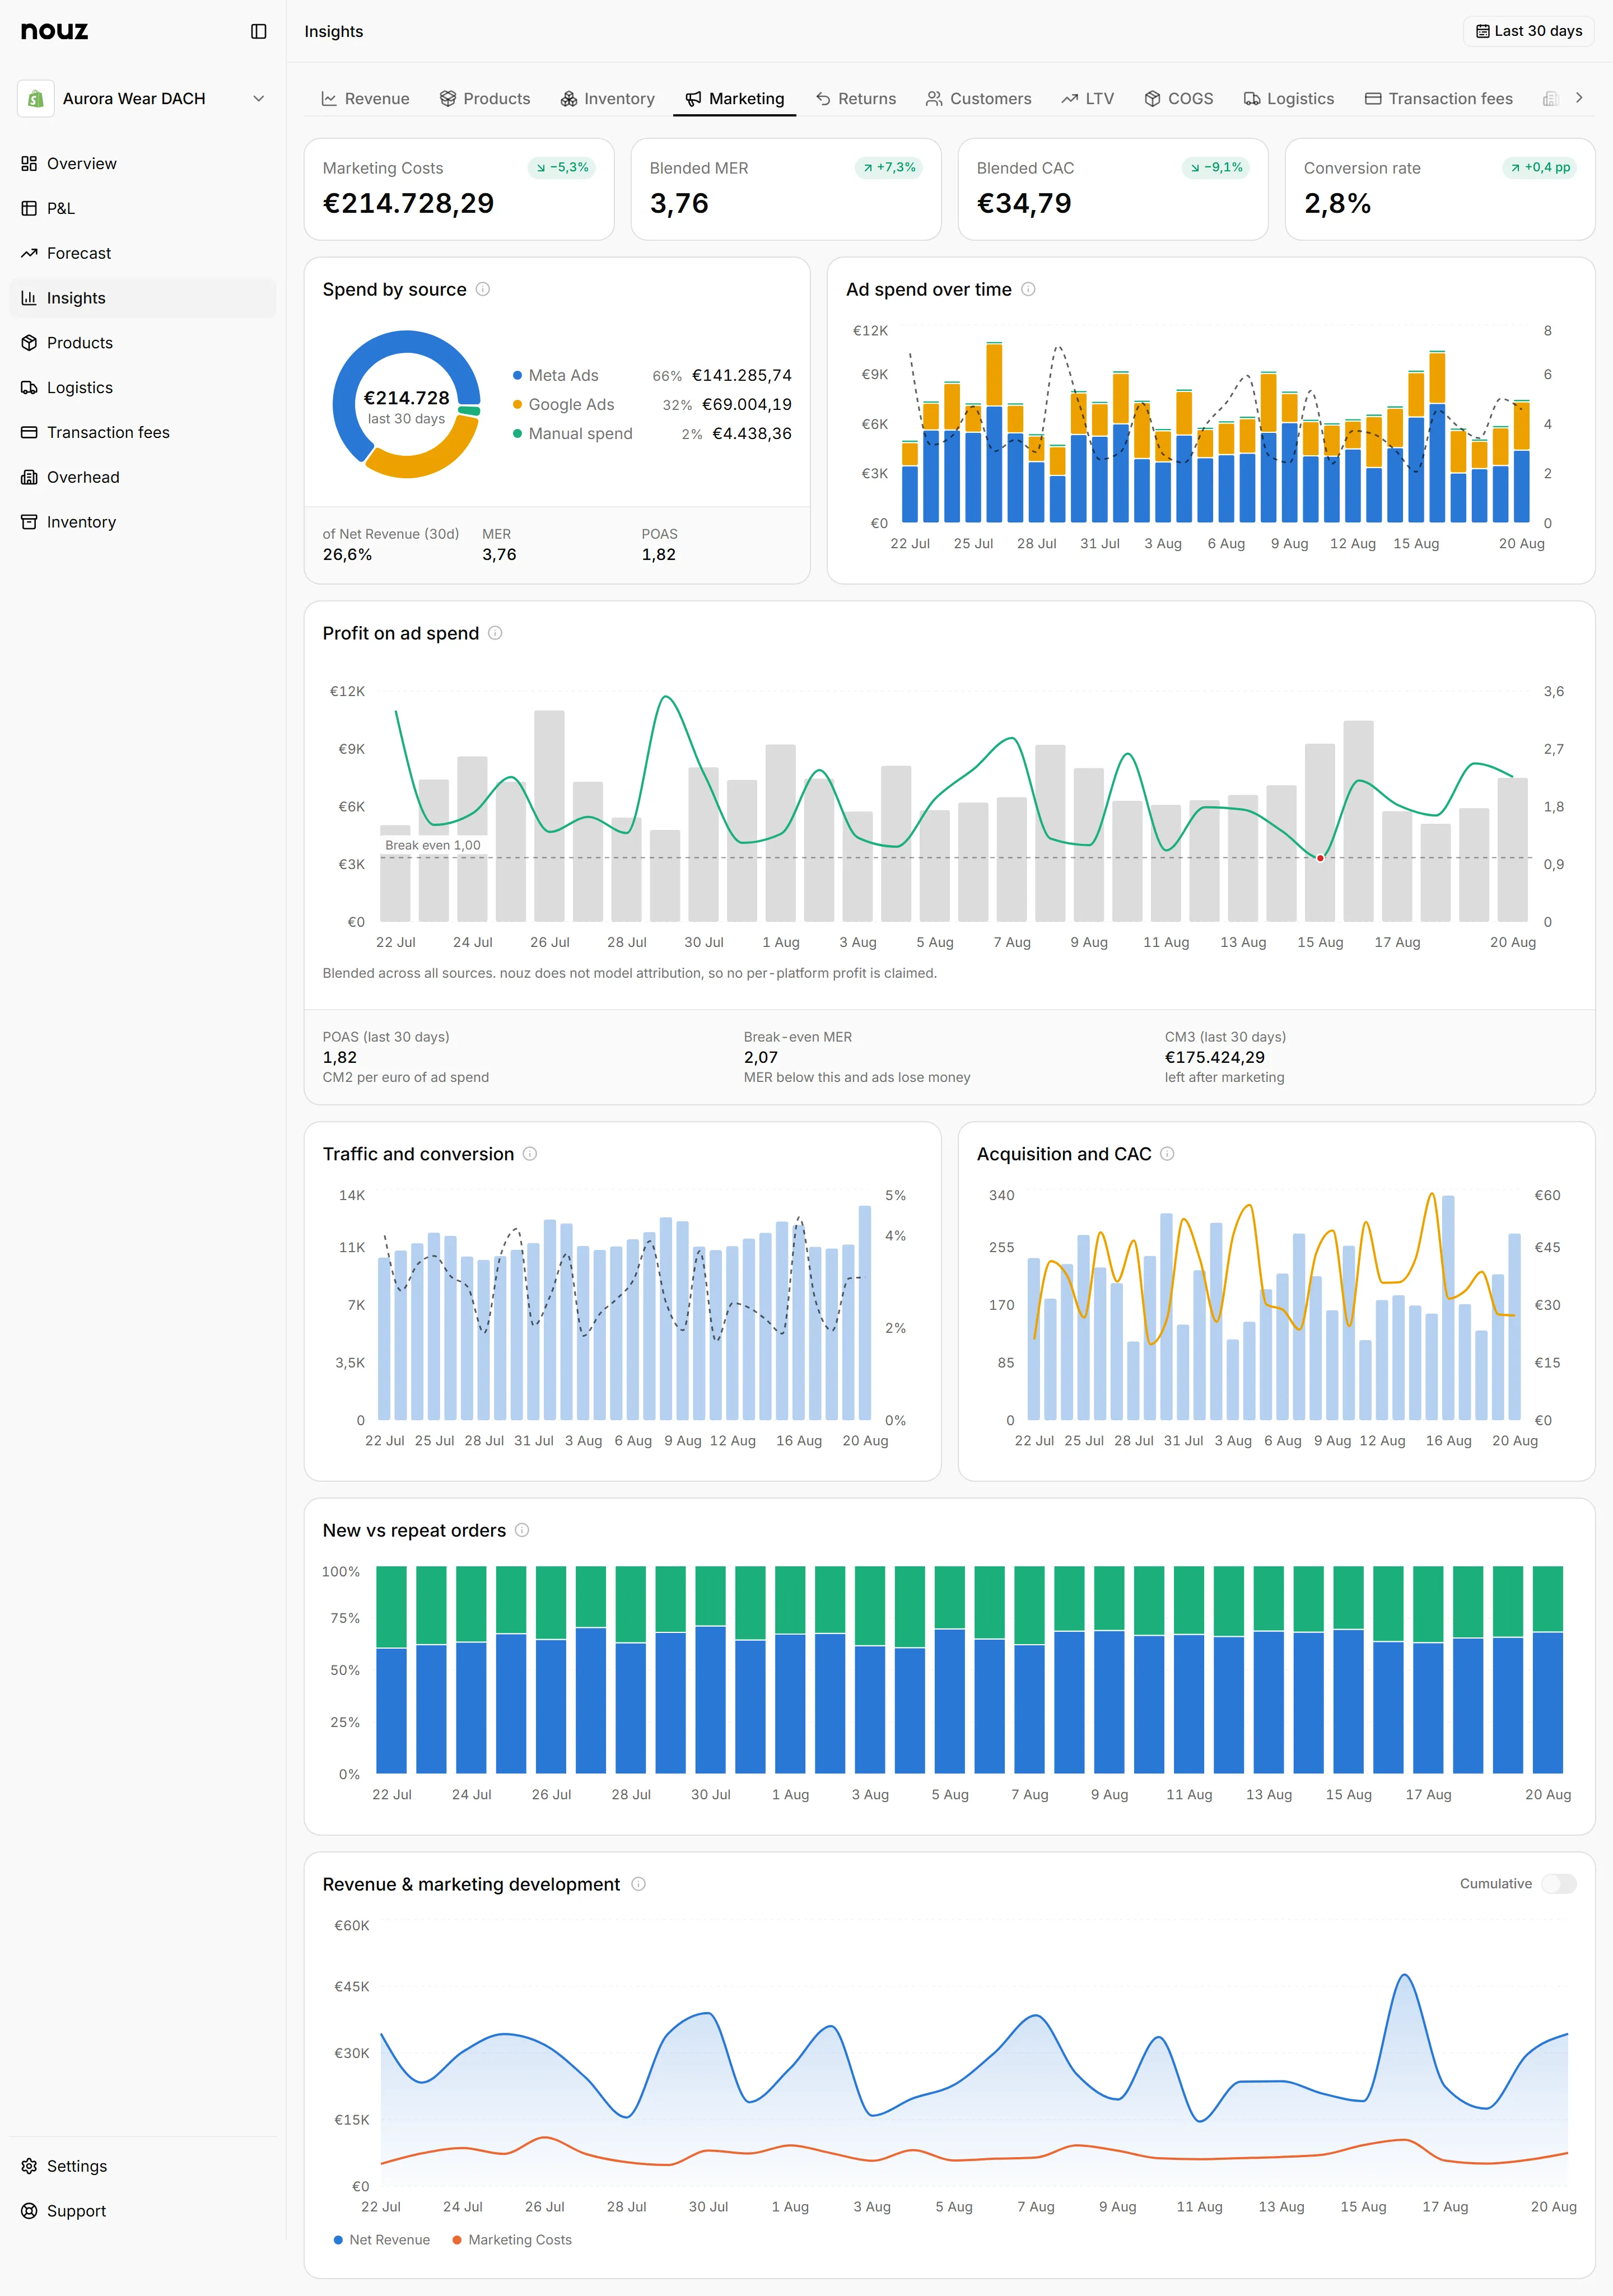Click the Manual spend legend entry
The image size is (1613, 2296).
pos(652,434)
